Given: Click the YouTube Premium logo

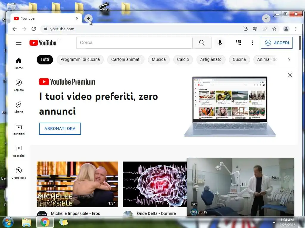Looking at the screenshot, I should [67, 82].
